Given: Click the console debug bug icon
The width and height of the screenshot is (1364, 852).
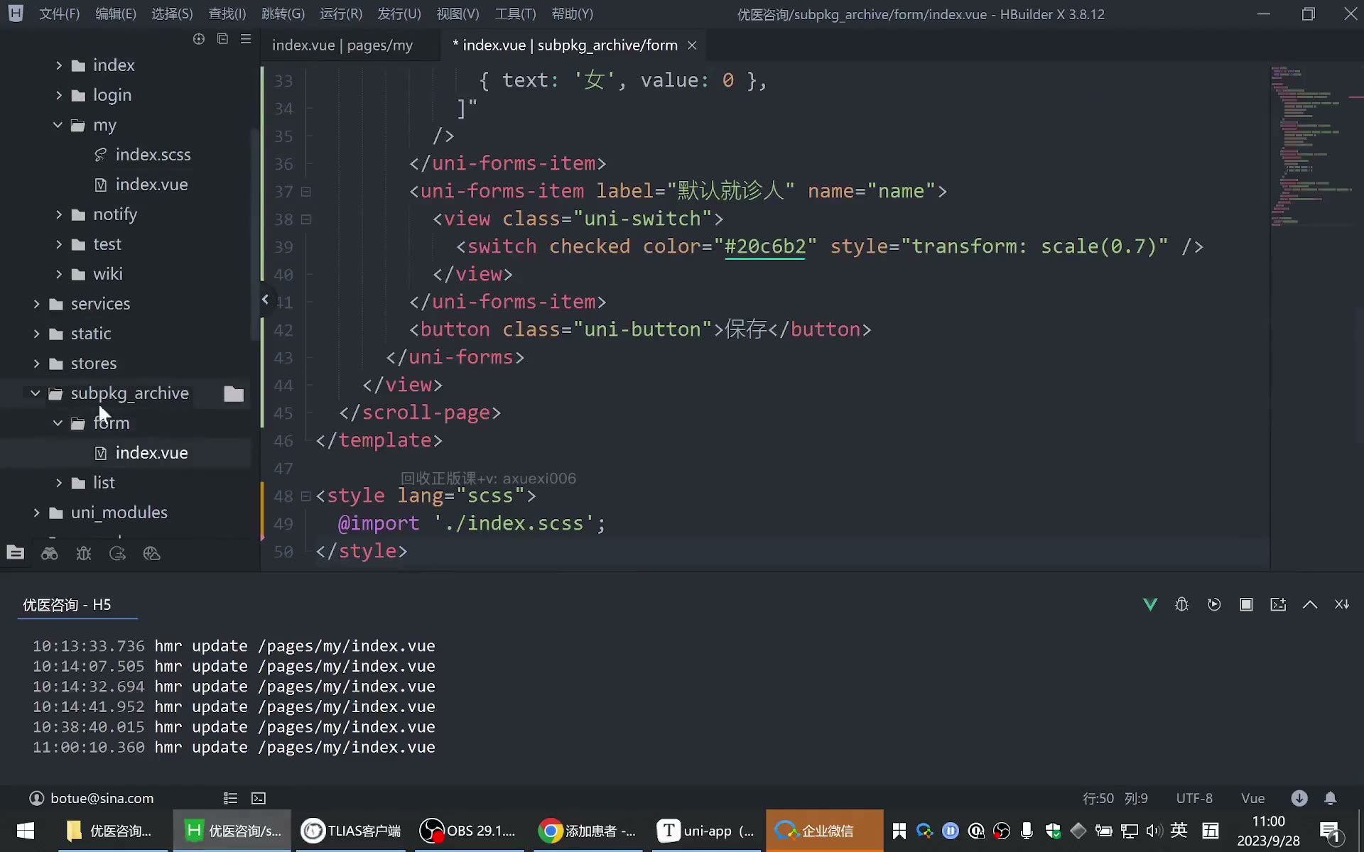Looking at the screenshot, I should click(x=1182, y=604).
